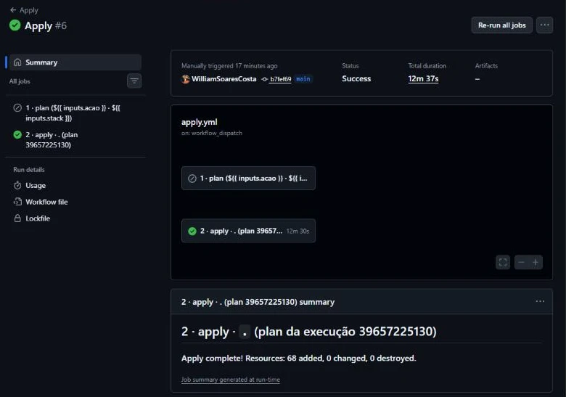Image resolution: width=566 pixels, height=397 pixels.
Task: Open the more options menu next to Re-run
Action: [545, 25]
